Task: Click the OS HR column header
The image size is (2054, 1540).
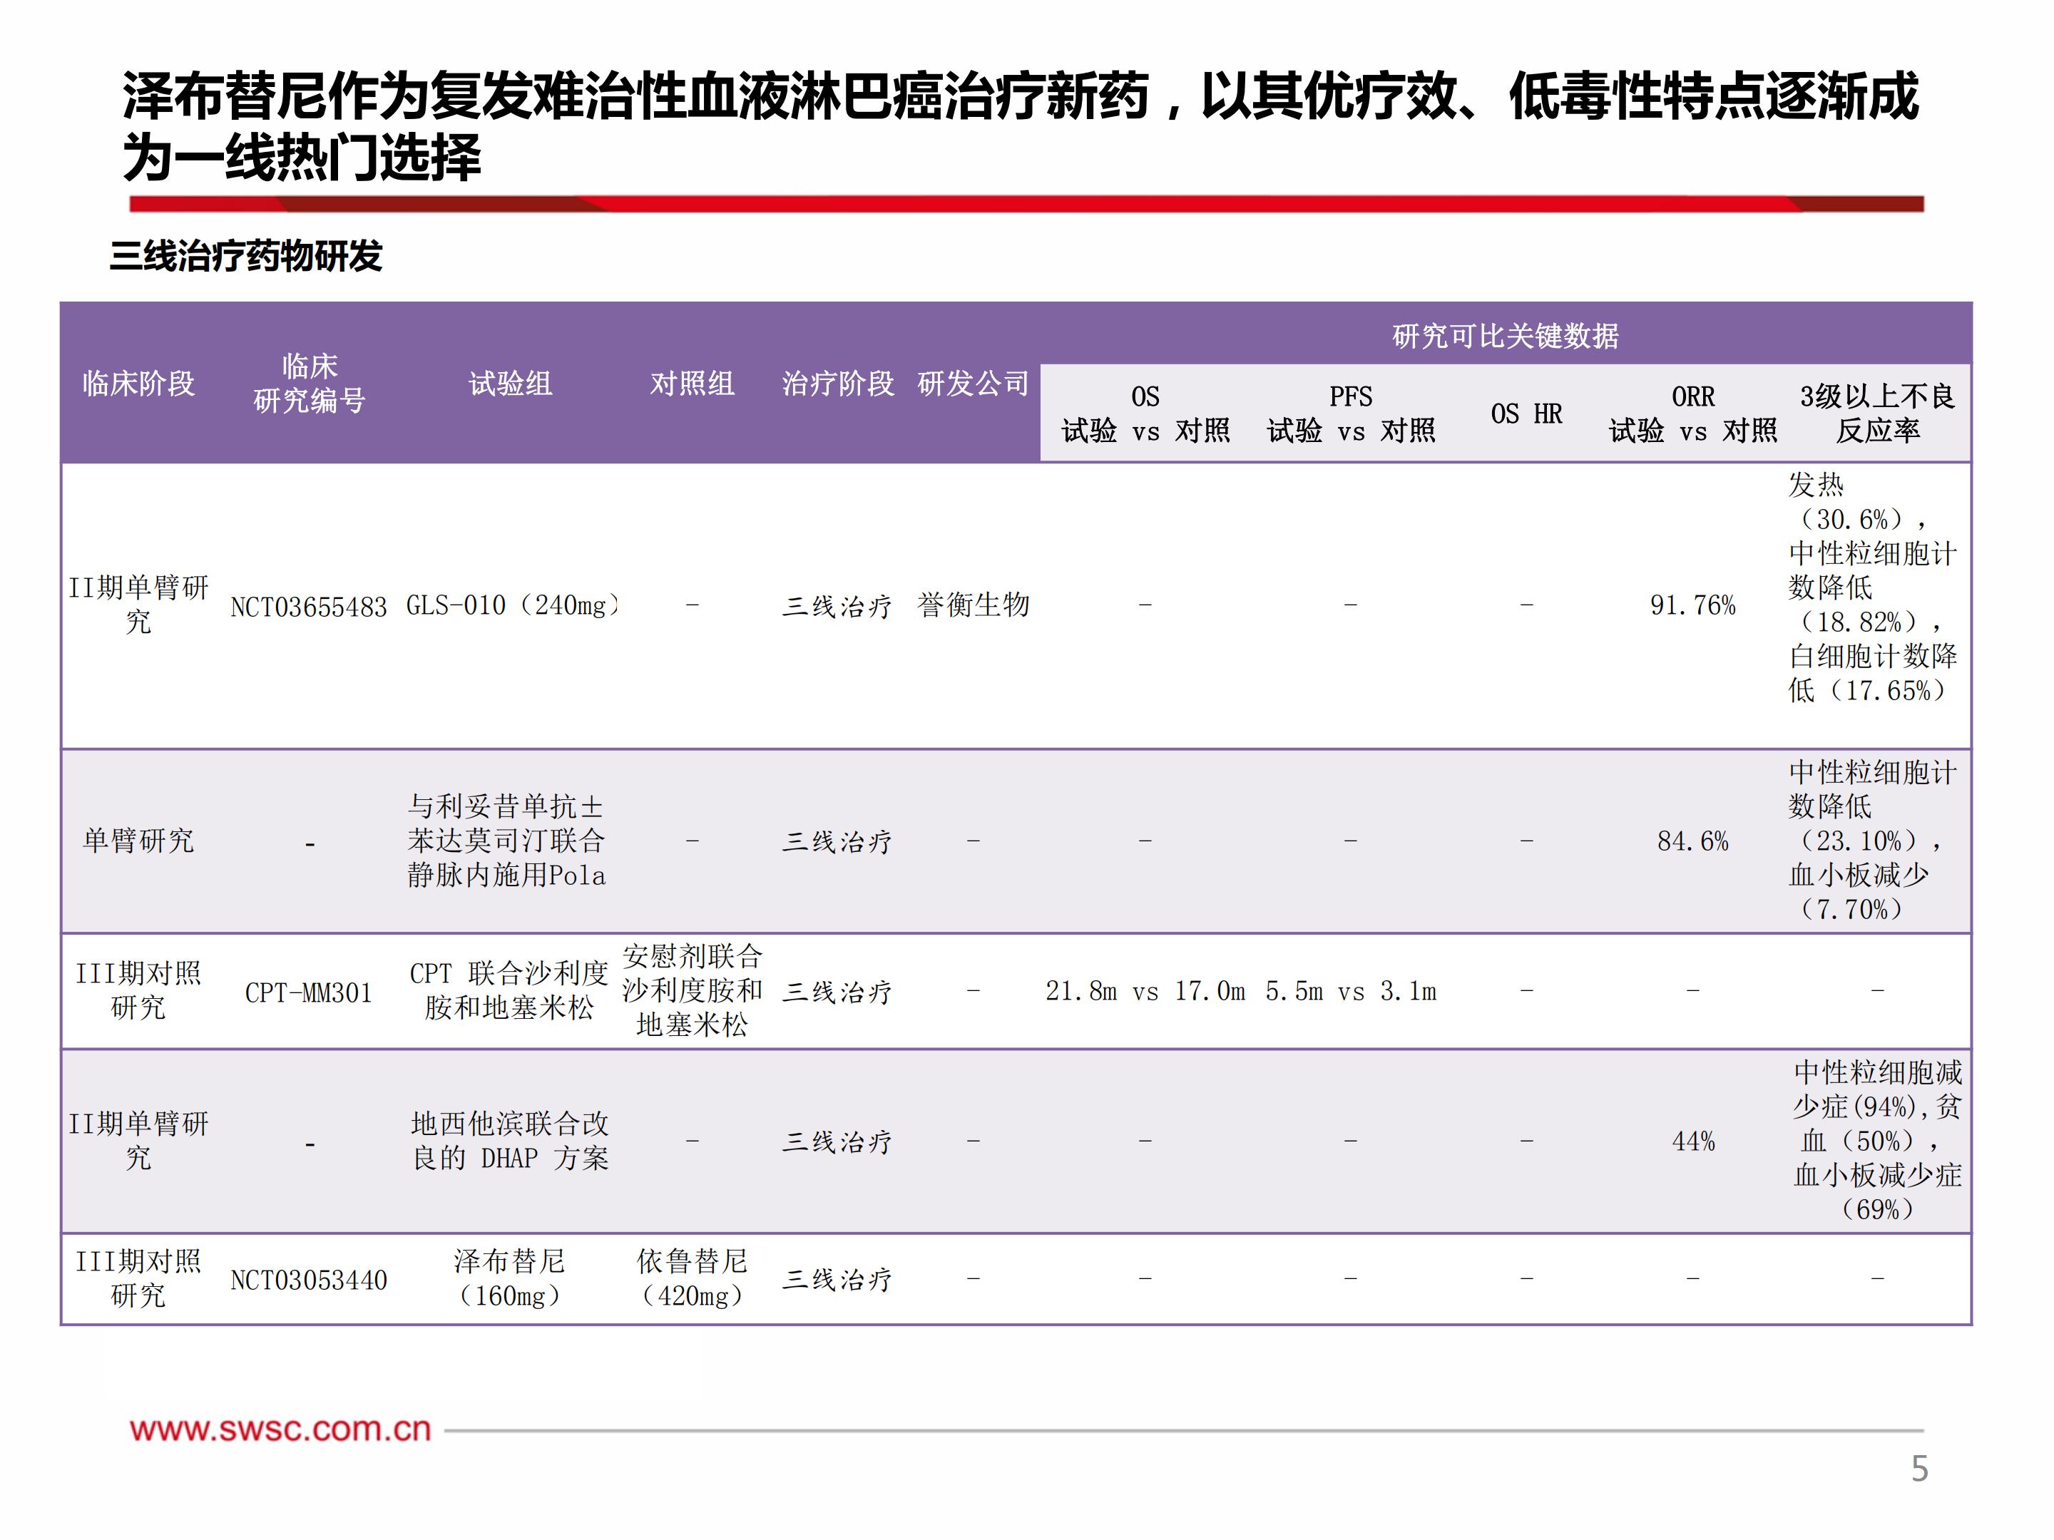Action: pos(1526,414)
